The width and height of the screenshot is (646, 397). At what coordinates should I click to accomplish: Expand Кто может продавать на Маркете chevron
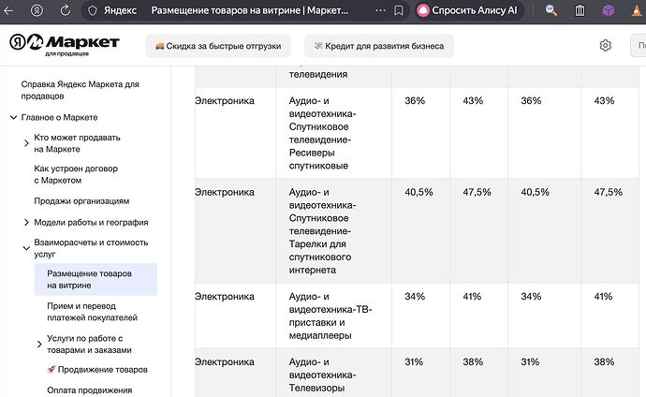[26, 143]
